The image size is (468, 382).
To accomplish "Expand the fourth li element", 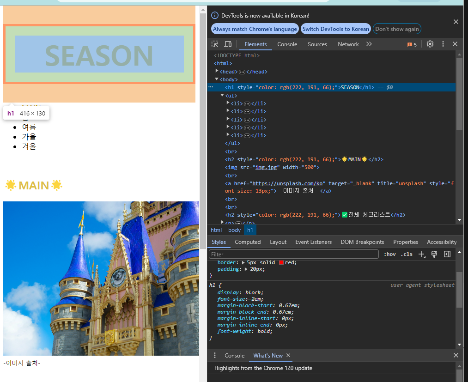I will [x=228, y=127].
